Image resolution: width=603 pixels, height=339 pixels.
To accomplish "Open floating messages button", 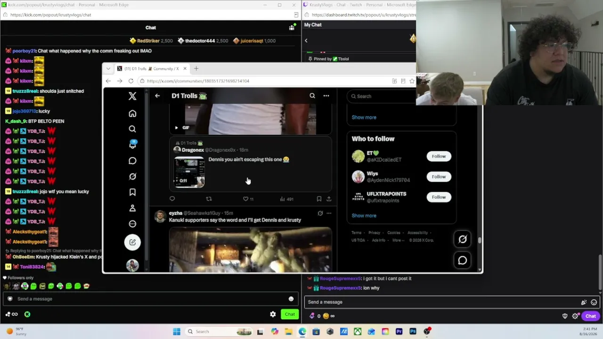I will pyautogui.click(x=463, y=260).
